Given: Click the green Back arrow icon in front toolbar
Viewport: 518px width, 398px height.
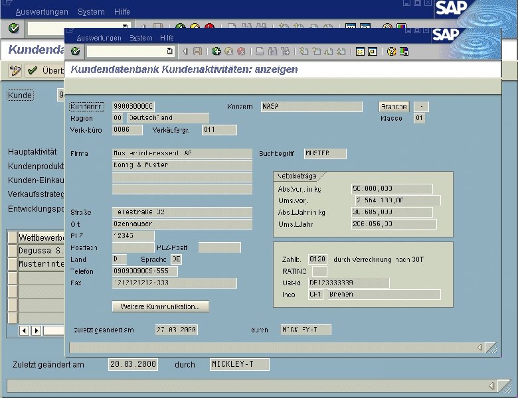Looking at the screenshot, I should click(216, 51).
